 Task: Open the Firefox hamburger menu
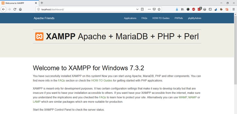234,9
